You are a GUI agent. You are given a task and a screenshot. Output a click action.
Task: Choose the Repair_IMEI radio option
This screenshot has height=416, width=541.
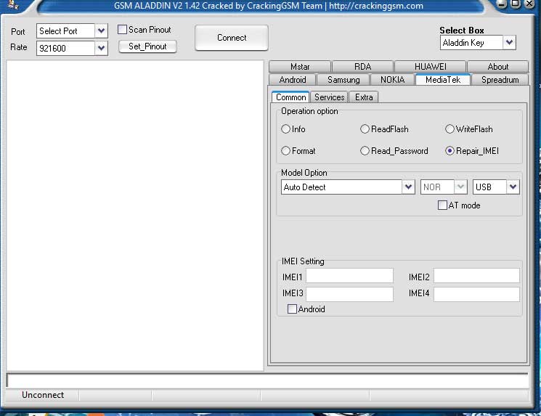pos(450,151)
